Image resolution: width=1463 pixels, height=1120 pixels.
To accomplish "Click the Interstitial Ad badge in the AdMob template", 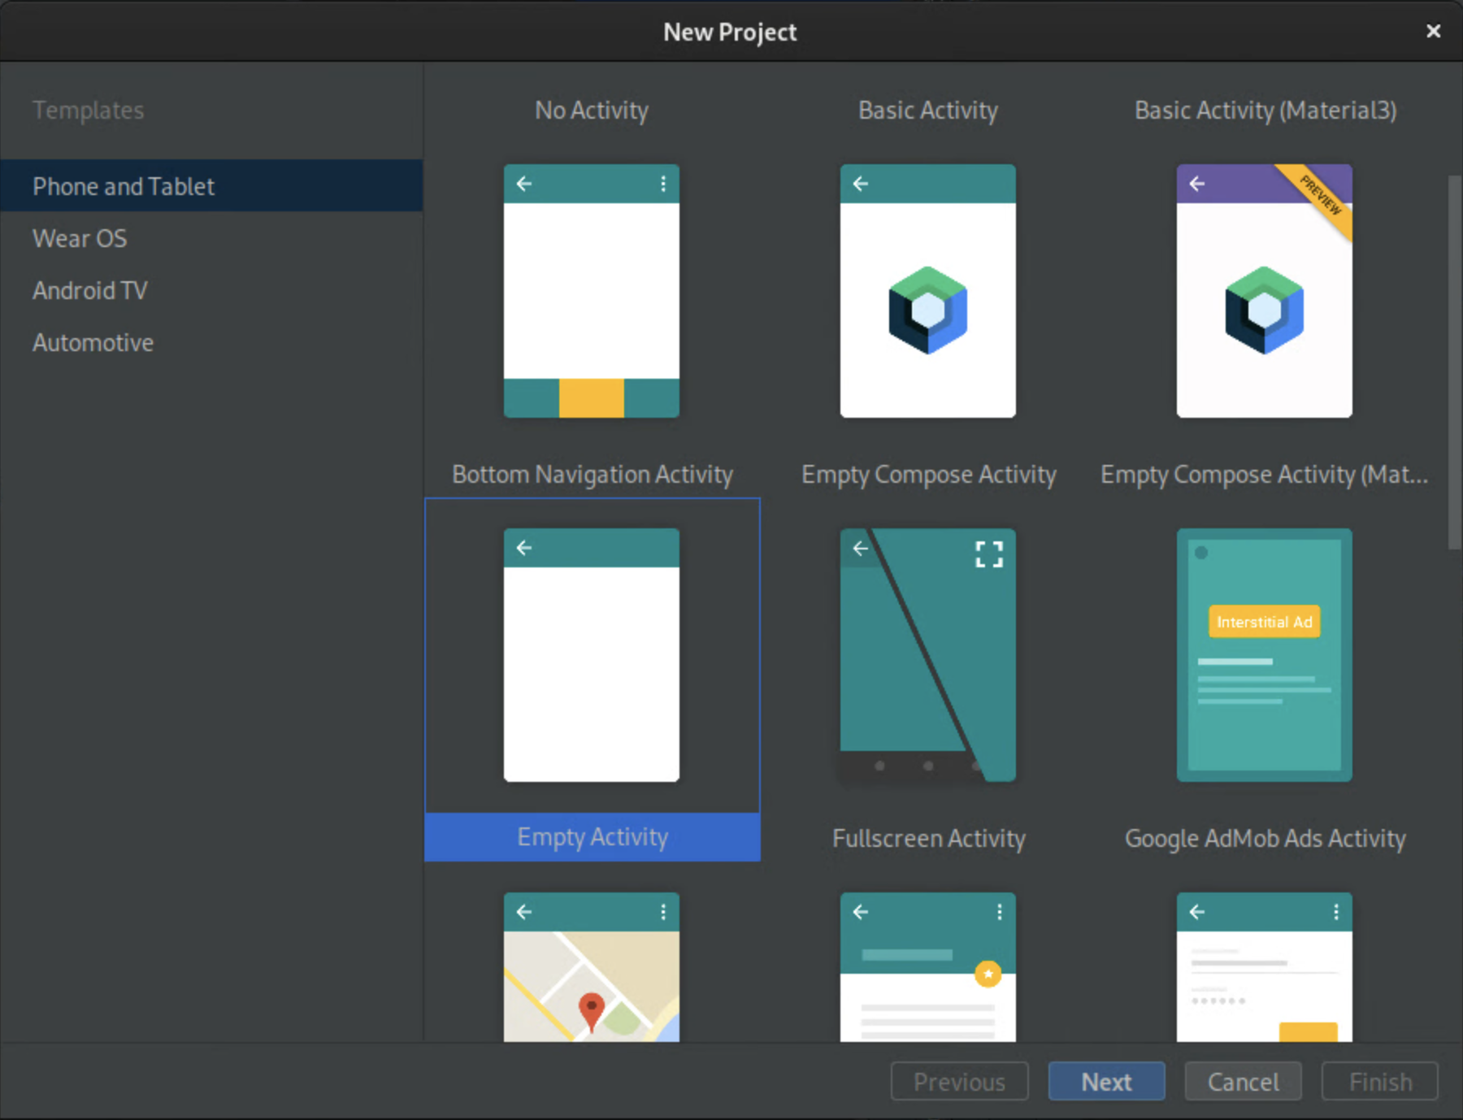I will click(x=1264, y=622).
